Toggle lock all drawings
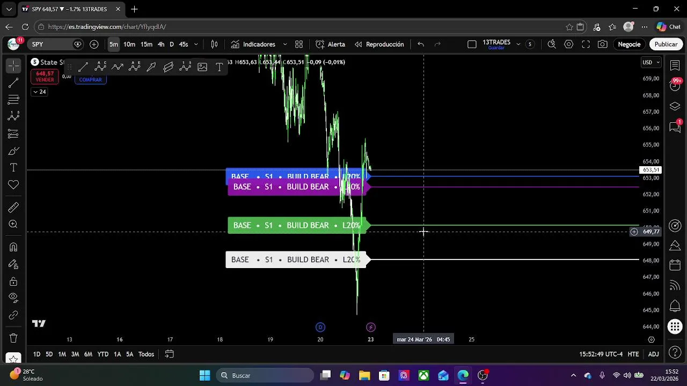This screenshot has height=386, width=687. tap(13, 281)
